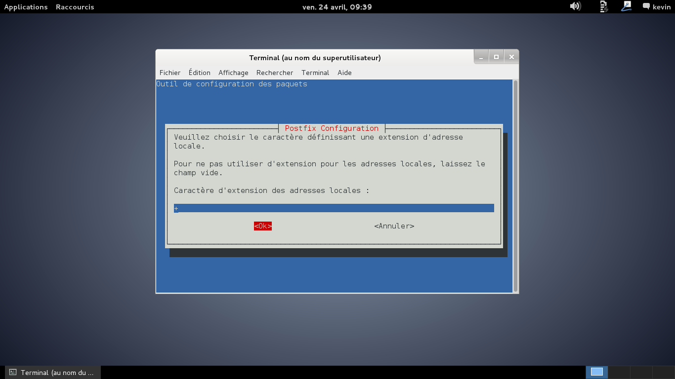Minimize the Terminal window
Image resolution: width=675 pixels, height=379 pixels.
coord(481,57)
